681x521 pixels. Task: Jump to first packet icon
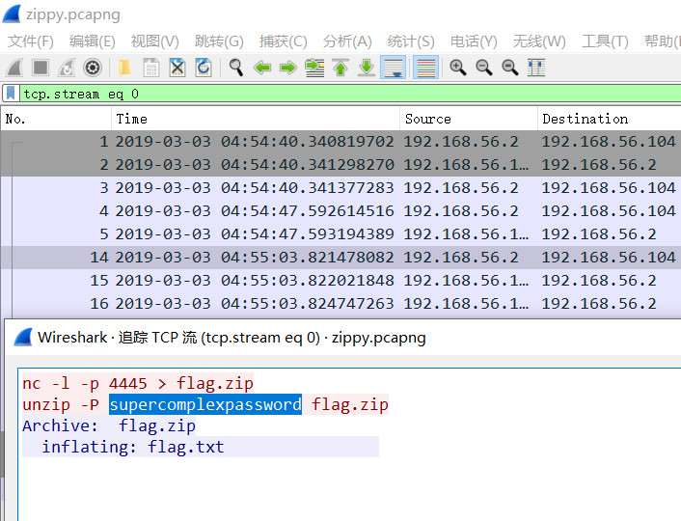pos(340,68)
